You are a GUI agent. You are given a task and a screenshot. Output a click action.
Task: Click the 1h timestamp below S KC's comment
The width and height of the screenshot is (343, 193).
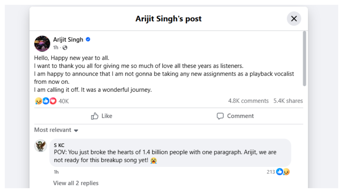click(56, 172)
